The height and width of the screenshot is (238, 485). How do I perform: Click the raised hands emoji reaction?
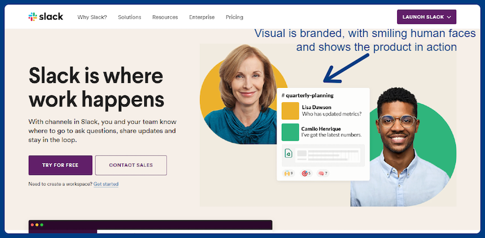pos(289,173)
